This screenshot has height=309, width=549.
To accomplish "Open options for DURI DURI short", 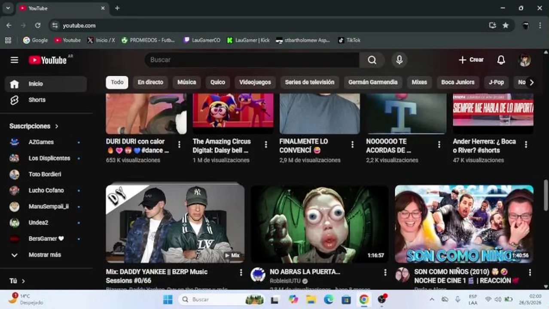I will click(x=179, y=145).
